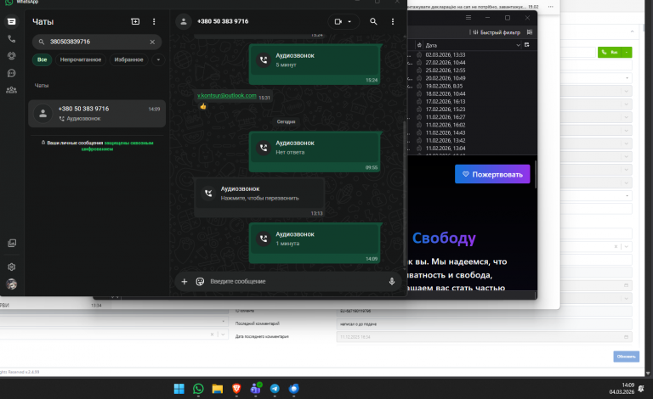
Task: Open the сквозным шифрованием encryption link
Action: pos(117,146)
